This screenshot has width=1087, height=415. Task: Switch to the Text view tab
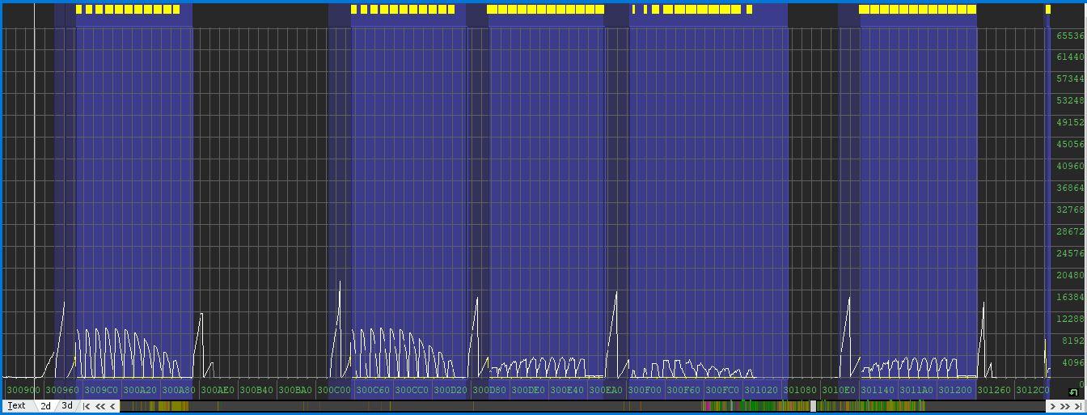click(16, 406)
